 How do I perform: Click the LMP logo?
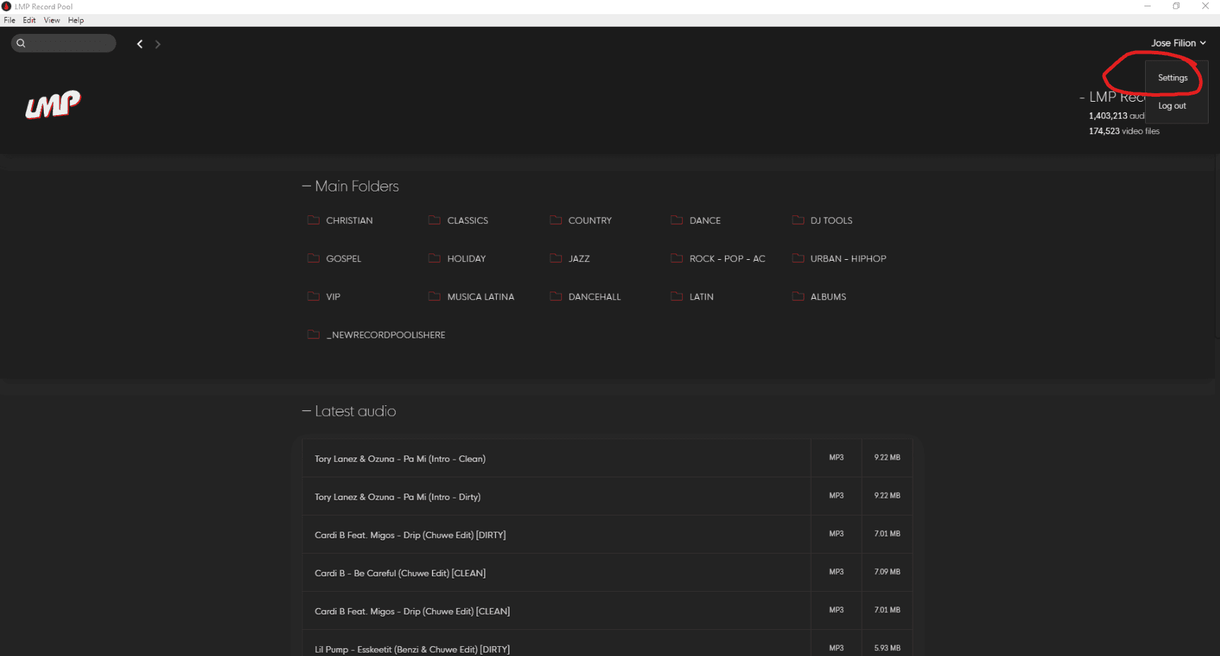pos(53,105)
